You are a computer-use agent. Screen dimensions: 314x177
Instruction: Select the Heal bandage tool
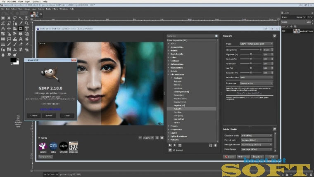tap(21, 50)
